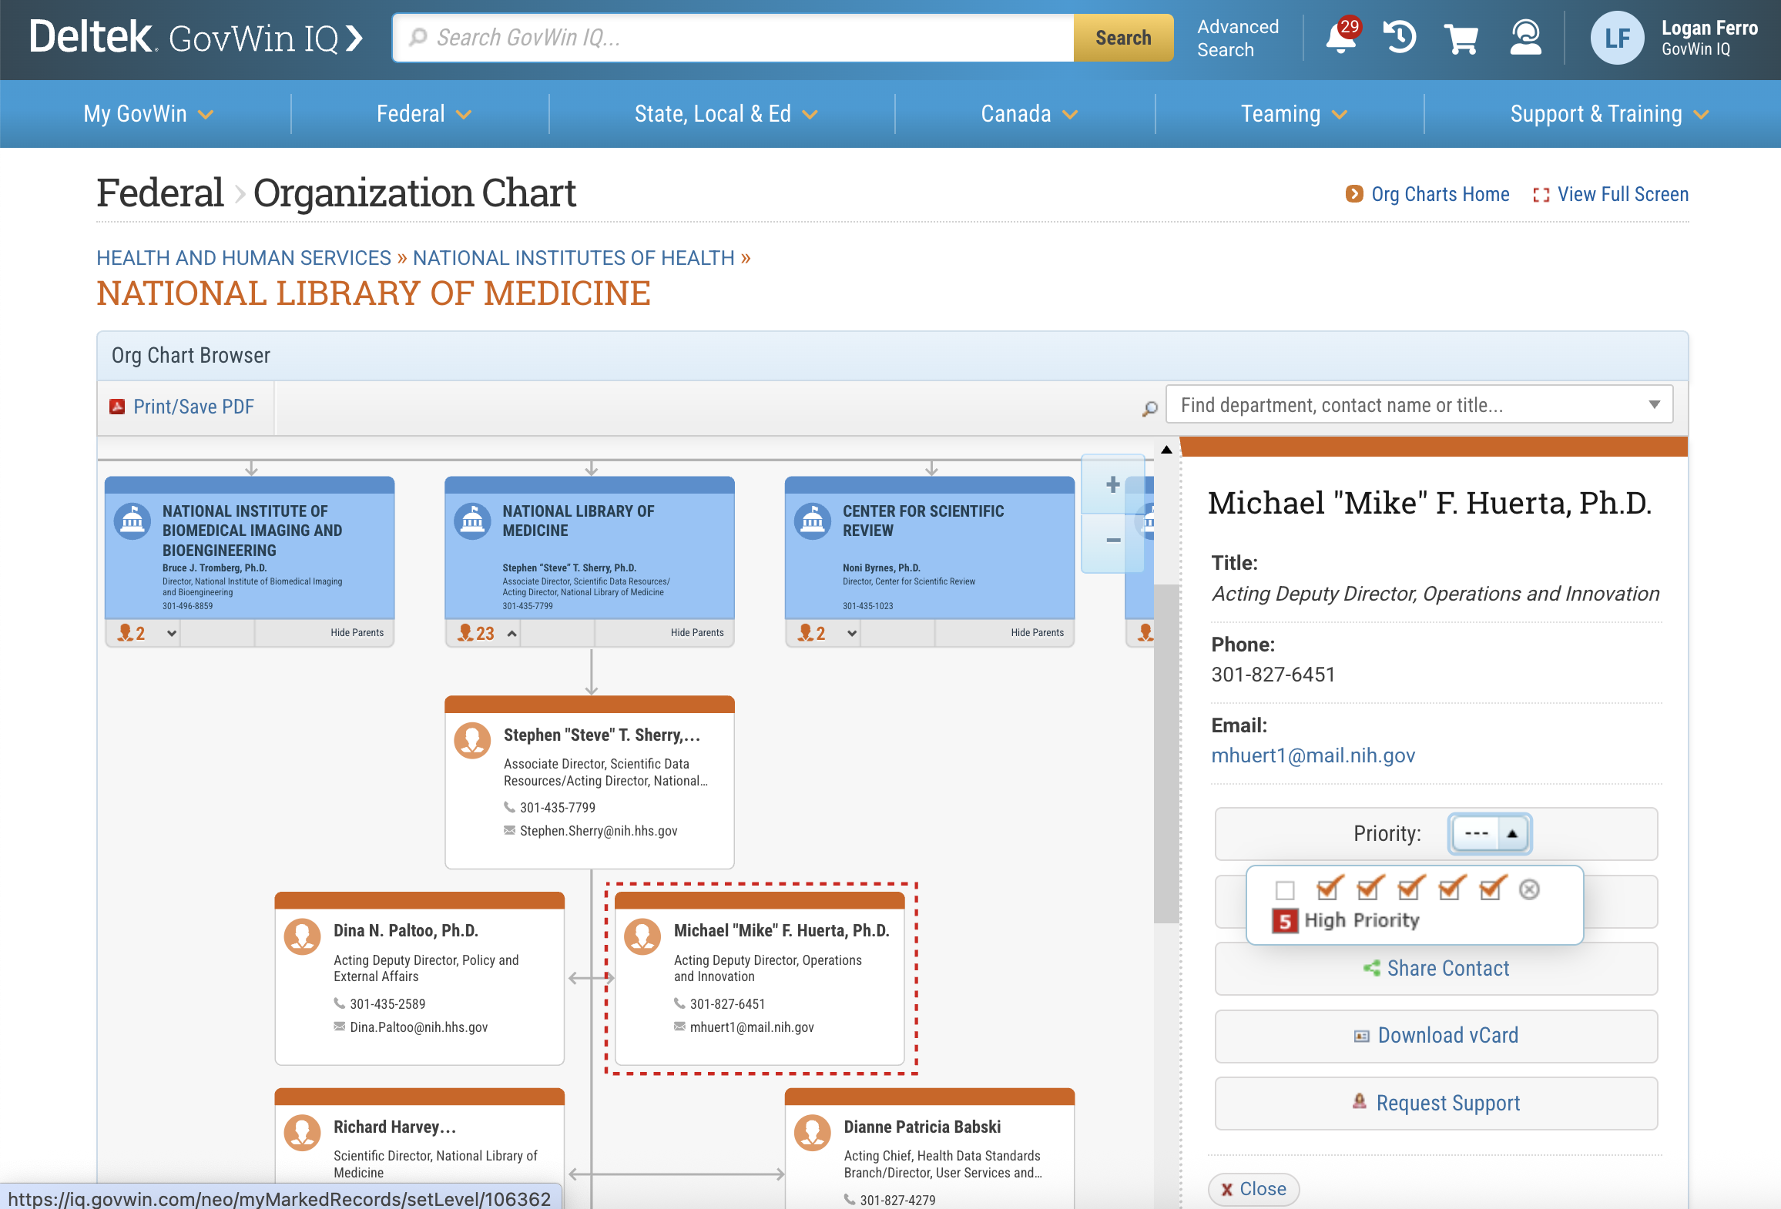
Task: Click the org chart vertical scrollbar thumb
Action: click(x=1166, y=753)
